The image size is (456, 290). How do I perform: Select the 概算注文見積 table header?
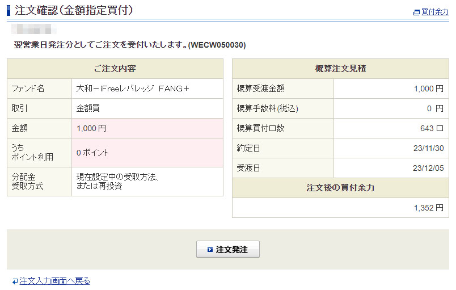pos(340,69)
